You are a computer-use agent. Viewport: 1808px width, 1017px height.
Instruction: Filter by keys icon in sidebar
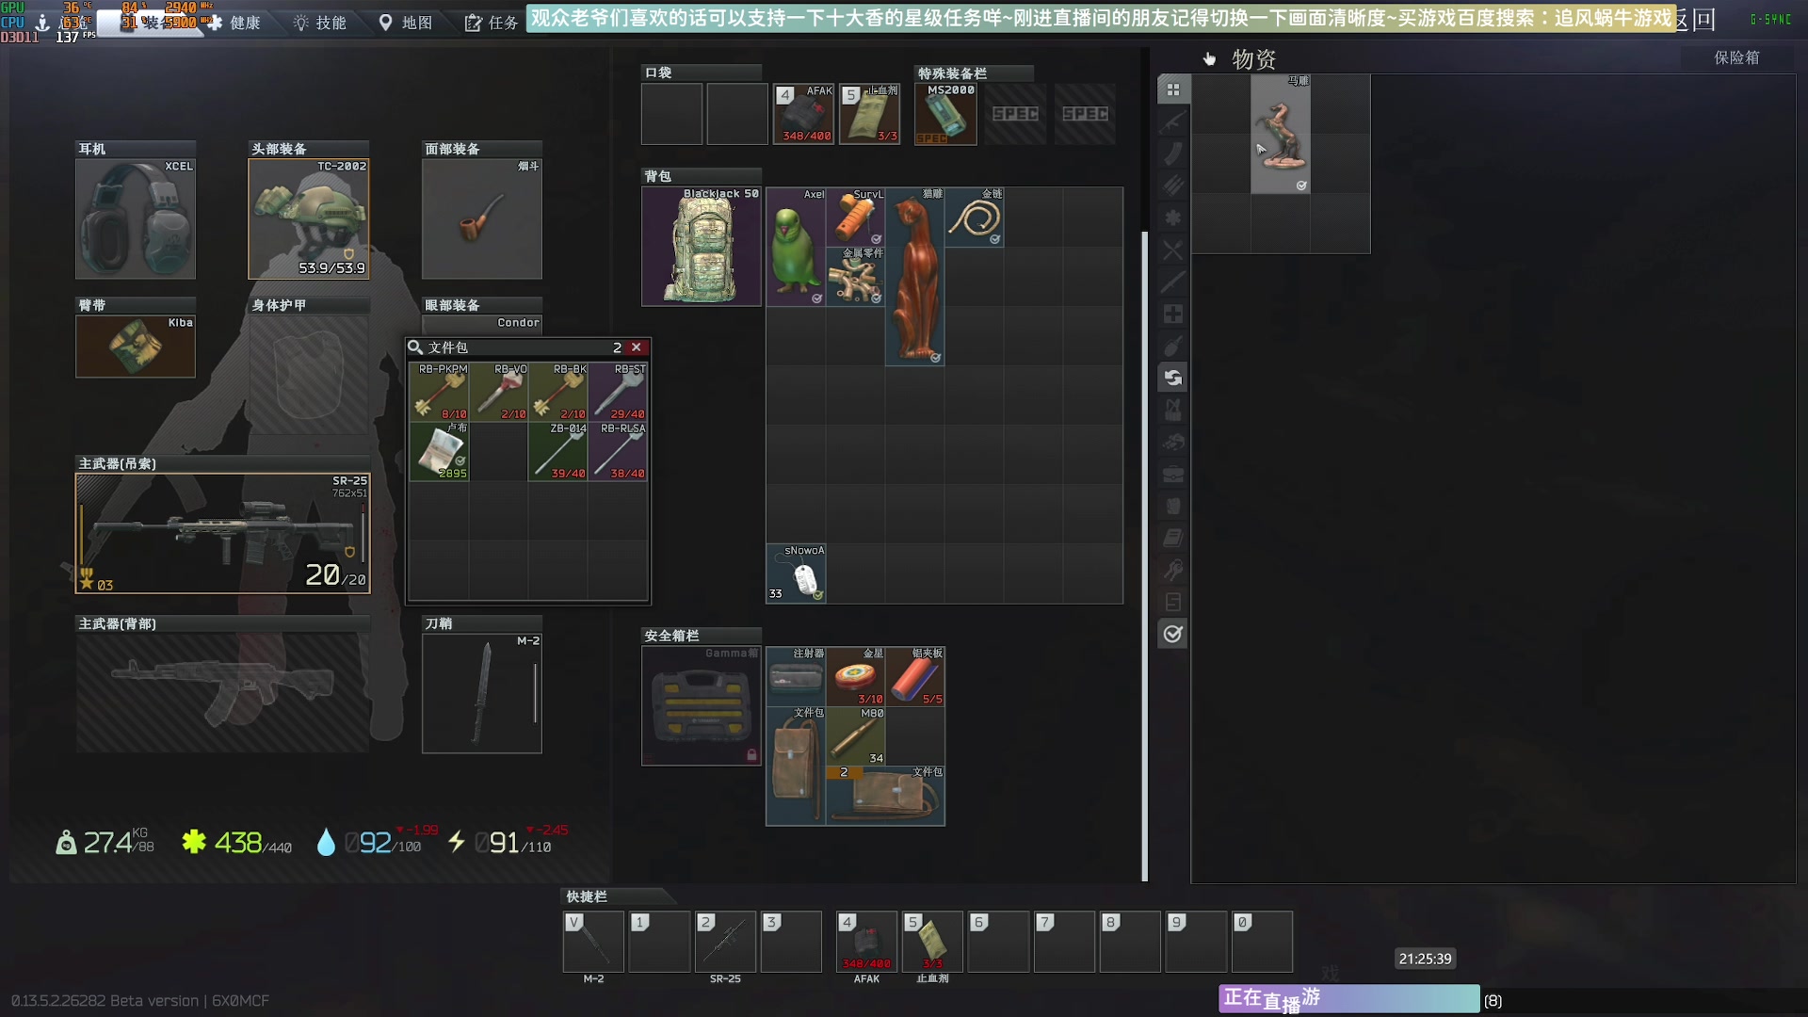coord(1172,570)
